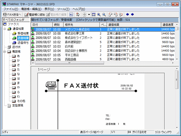Open the ファイル(F) menu
This screenshot has width=181, height=136.
(11, 9)
